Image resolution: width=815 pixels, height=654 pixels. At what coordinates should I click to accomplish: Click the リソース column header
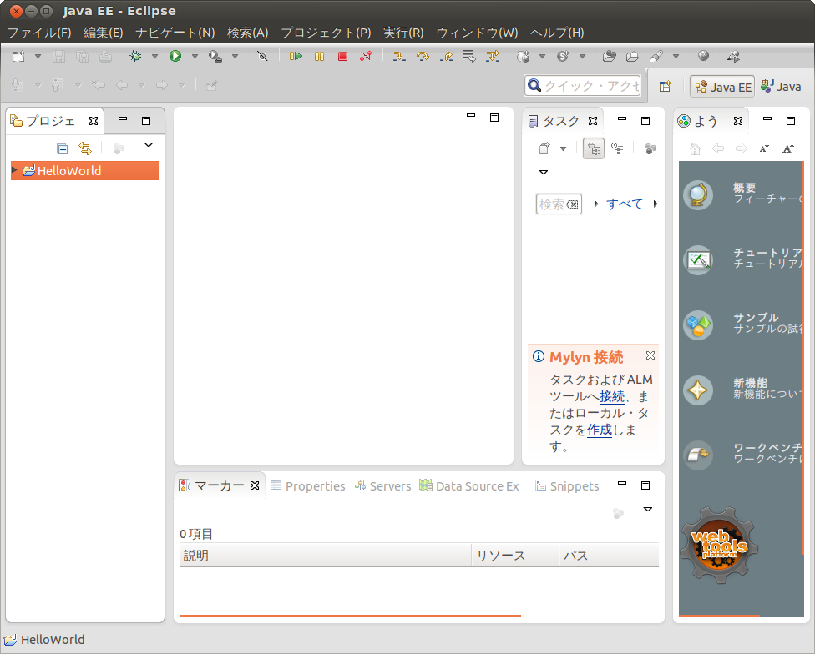515,556
